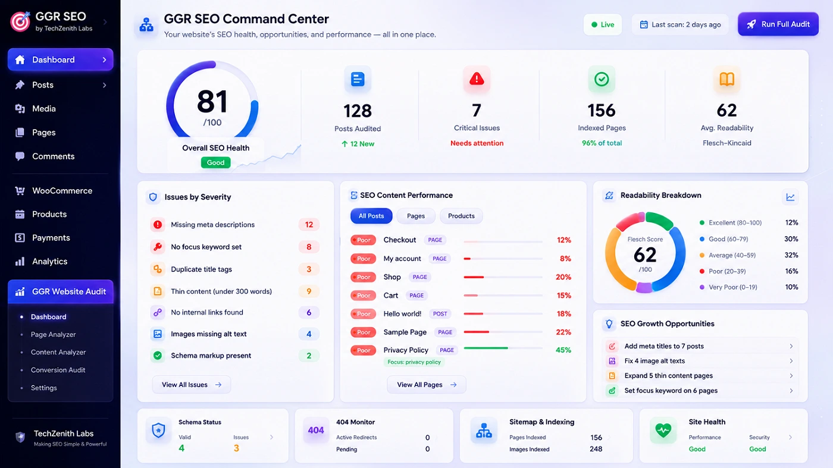
Task: Open Set focus keyword on 6 pages arrow
Action: pos(791,391)
